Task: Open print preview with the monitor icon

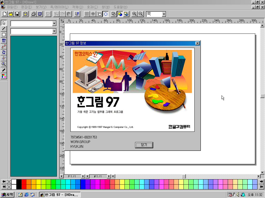Action: (x=40, y=14)
